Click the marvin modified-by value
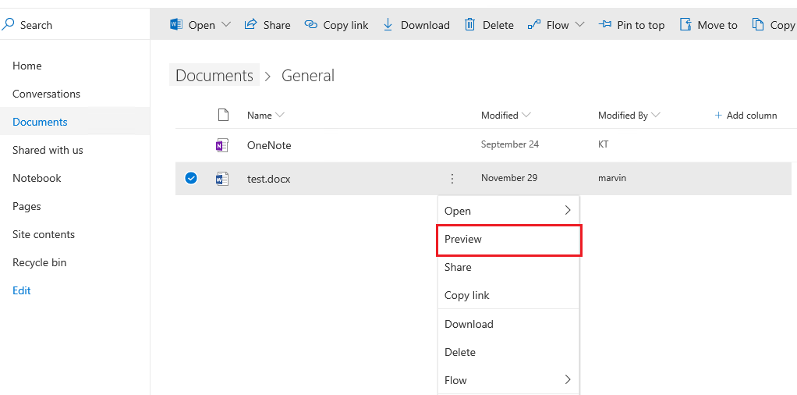 pos(612,178)
